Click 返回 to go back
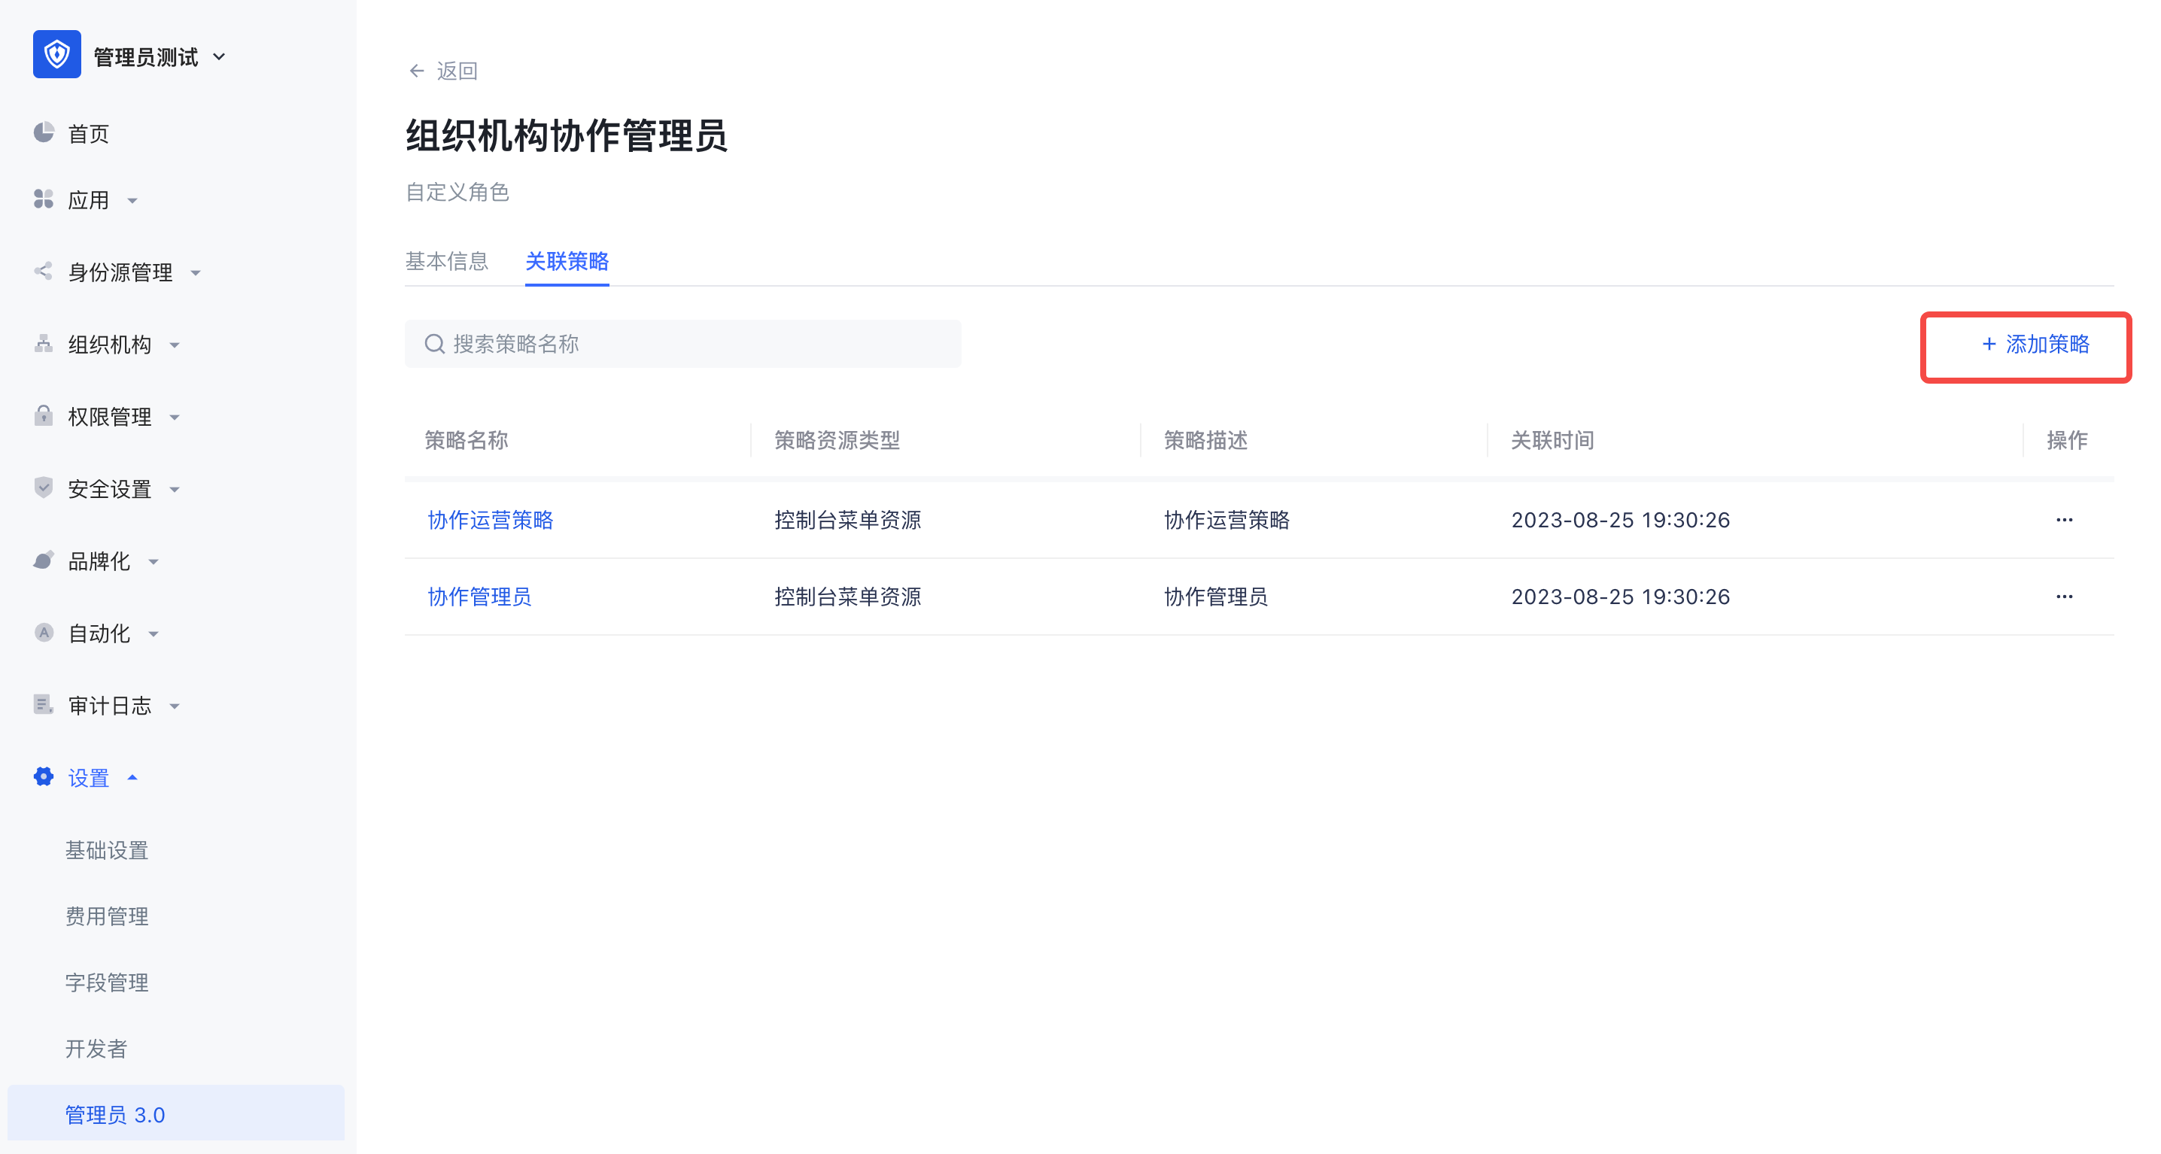Screen dimensions: 2161x1154 [x=445, y=71]
